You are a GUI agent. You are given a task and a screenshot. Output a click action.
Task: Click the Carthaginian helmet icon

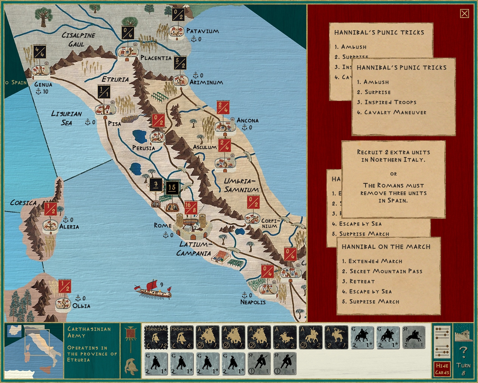point(131,367)
